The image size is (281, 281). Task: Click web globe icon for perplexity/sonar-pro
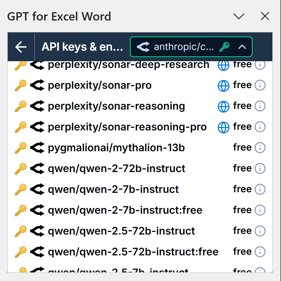click(223, 86)
